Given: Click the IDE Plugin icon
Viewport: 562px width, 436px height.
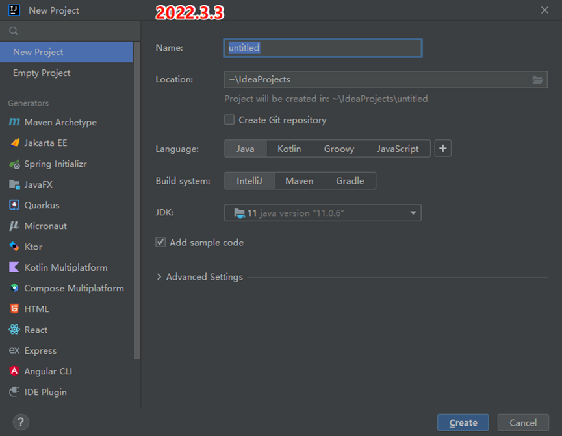Looking at the screenshot, I should point(14,392).
